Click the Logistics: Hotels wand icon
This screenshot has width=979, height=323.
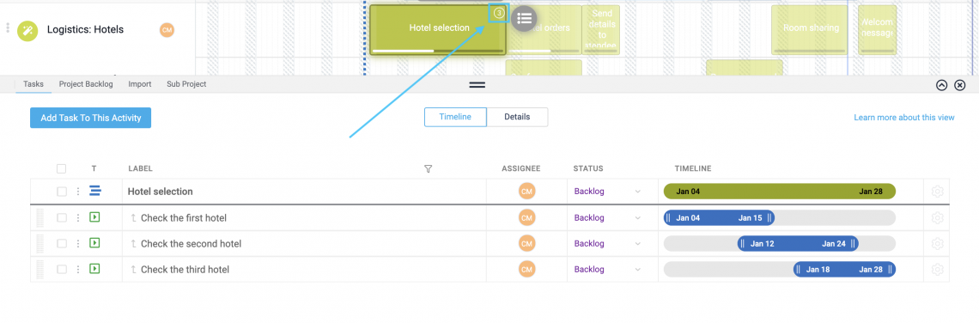coord(27,30)
